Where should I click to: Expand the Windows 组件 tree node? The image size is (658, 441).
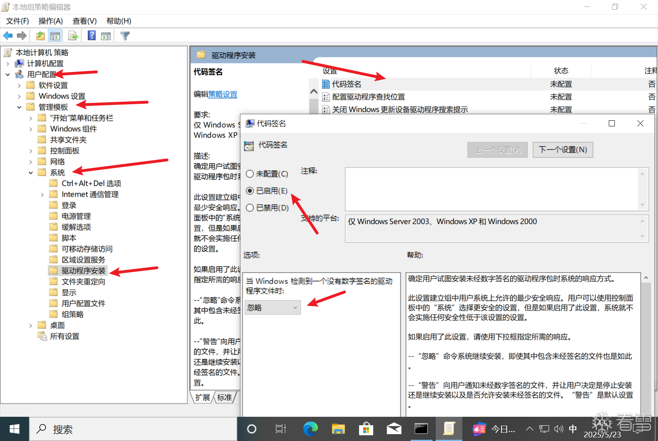[x=31, y=129]
